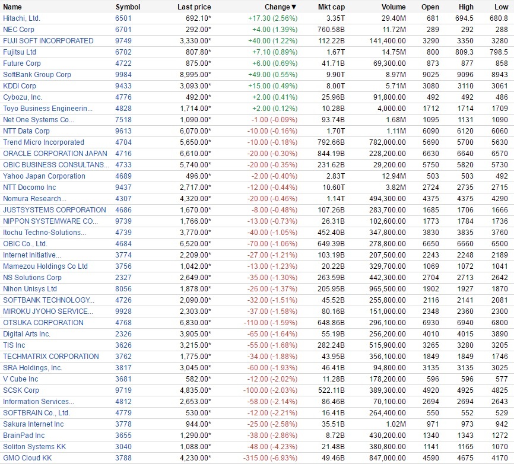This screenshot has height=464, width=514.
Task: Sort by the Name column header
Action: coord(12,7)
